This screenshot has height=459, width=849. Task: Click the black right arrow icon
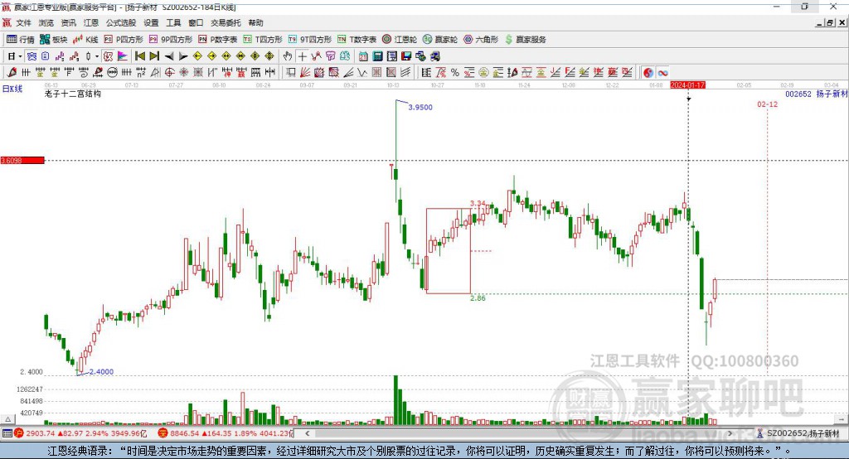tap(183, 56)
